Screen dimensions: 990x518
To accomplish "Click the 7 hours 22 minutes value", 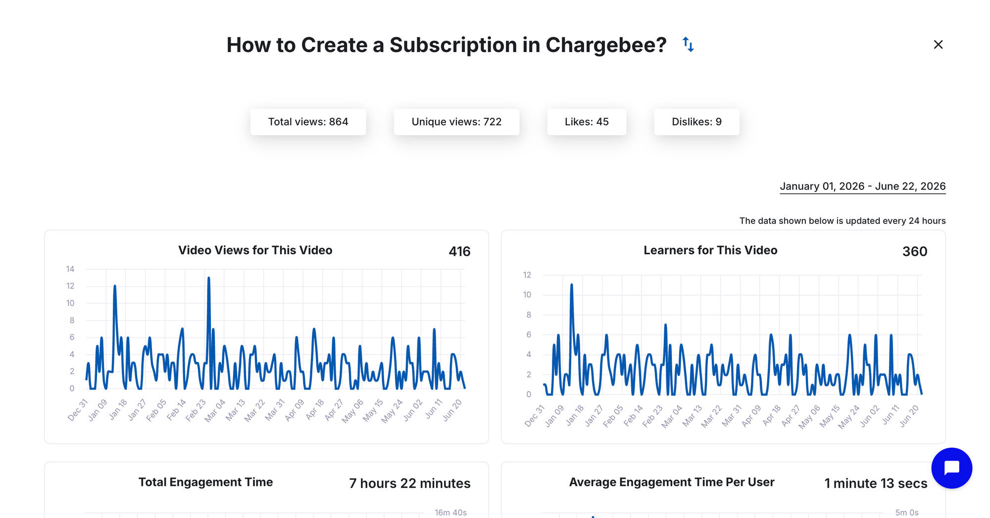I will (x=410, y=483).
